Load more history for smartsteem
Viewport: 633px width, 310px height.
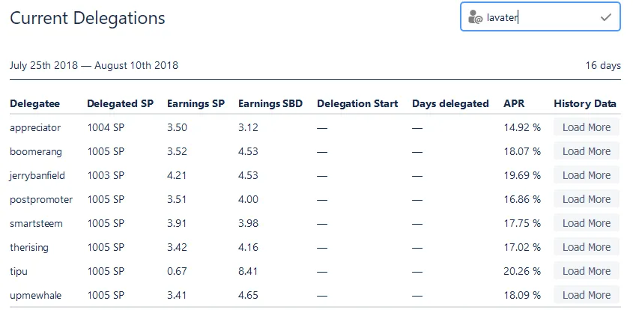(x=586, y=223)
